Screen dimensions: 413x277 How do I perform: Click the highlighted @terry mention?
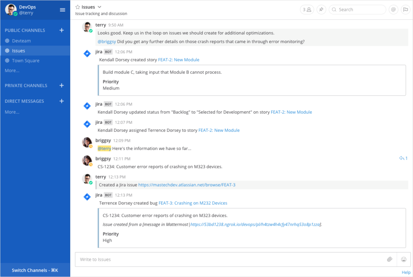[x=104, y=148]
